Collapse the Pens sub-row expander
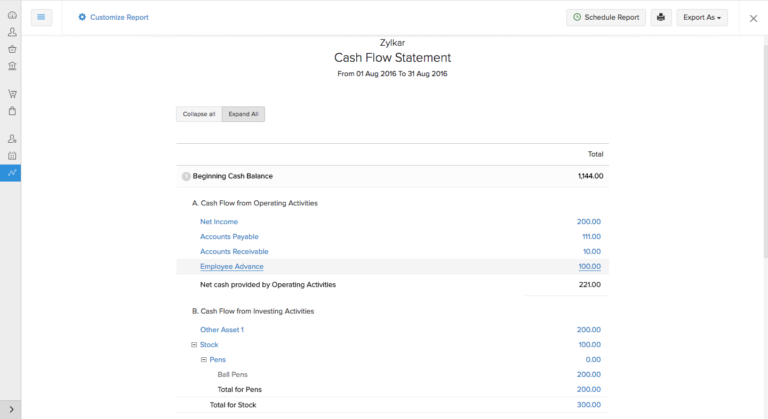768x419 pixels. (x=204, y=360)
